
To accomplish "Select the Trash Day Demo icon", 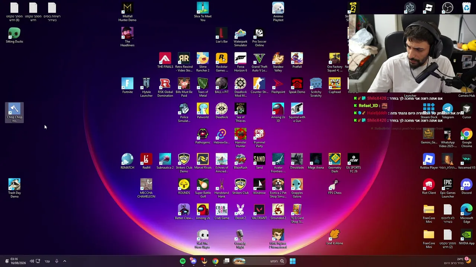I will 15,188.
